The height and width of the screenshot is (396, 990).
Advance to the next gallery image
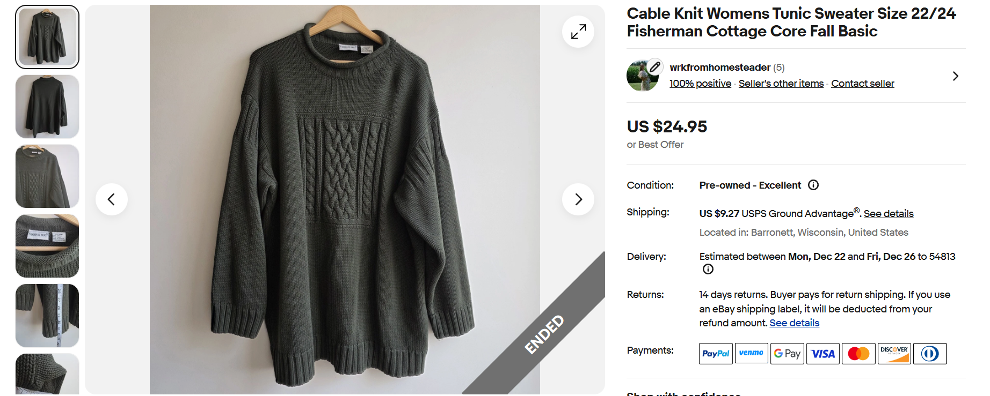[578, 199]
